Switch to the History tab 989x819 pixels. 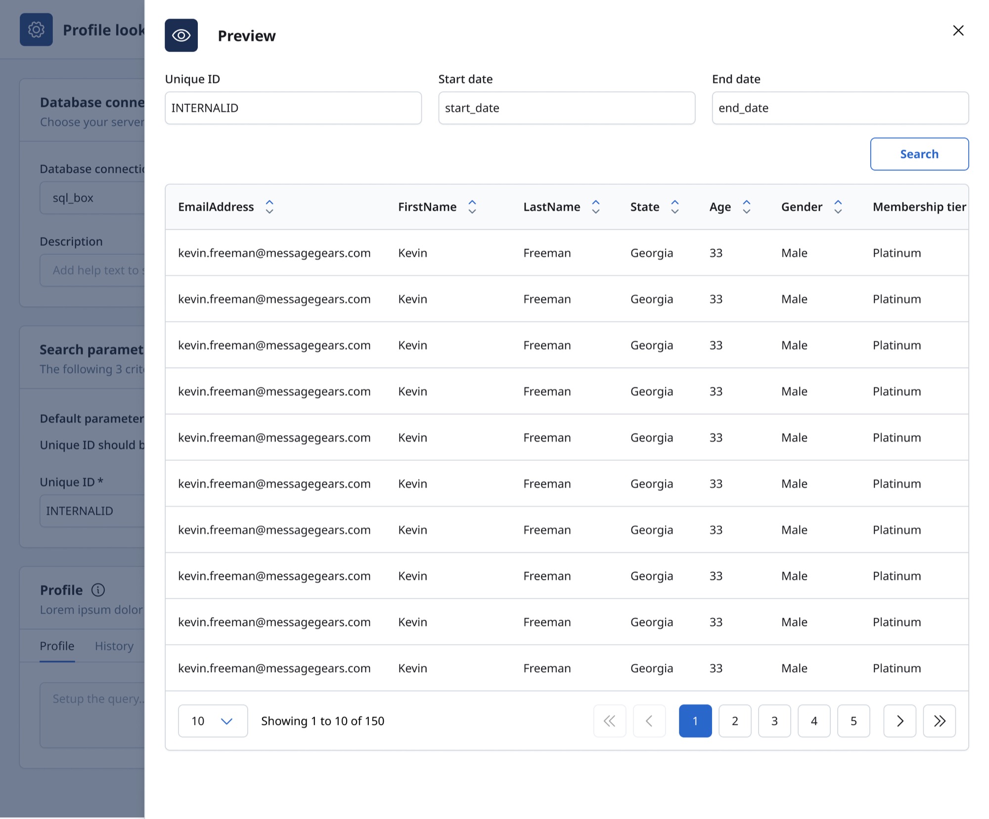[114, 646]
